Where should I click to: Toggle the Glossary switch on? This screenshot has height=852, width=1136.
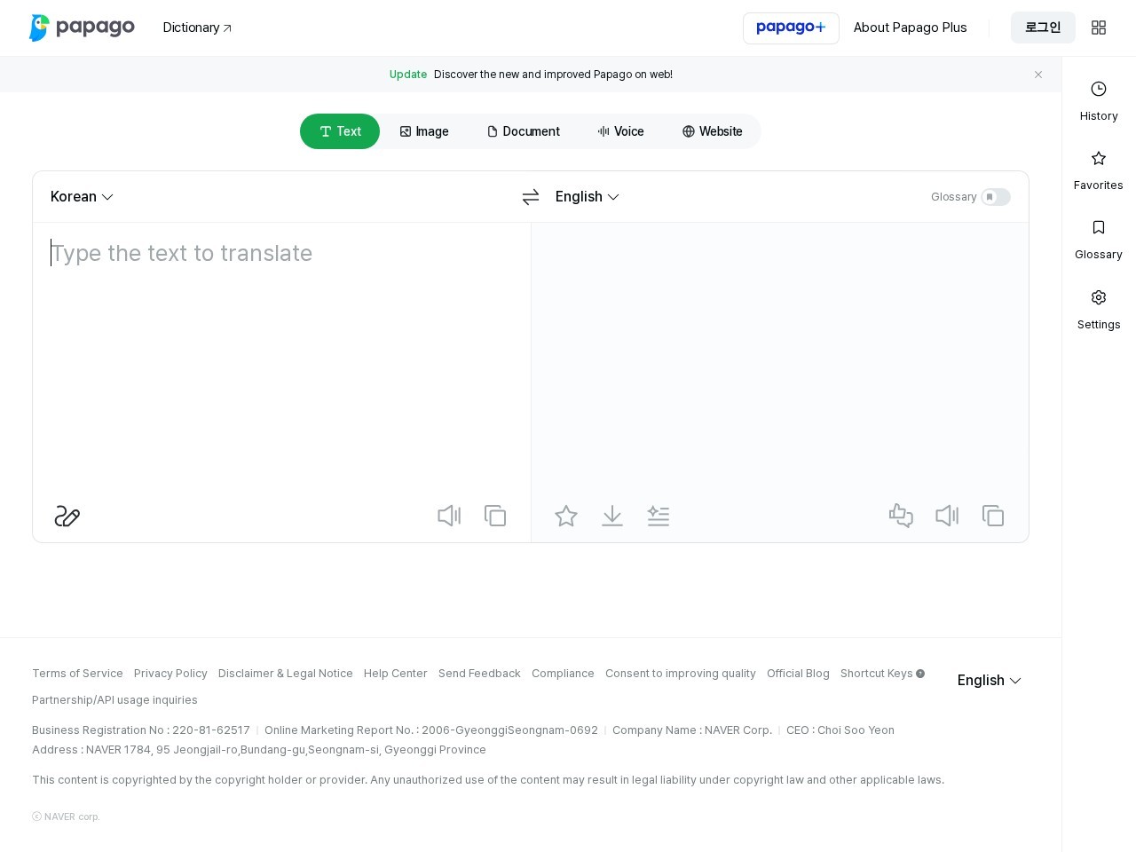click(x=996, y=197)
